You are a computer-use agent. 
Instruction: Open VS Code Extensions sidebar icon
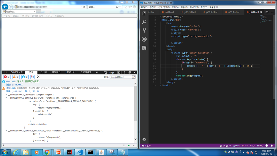(144, 48)
